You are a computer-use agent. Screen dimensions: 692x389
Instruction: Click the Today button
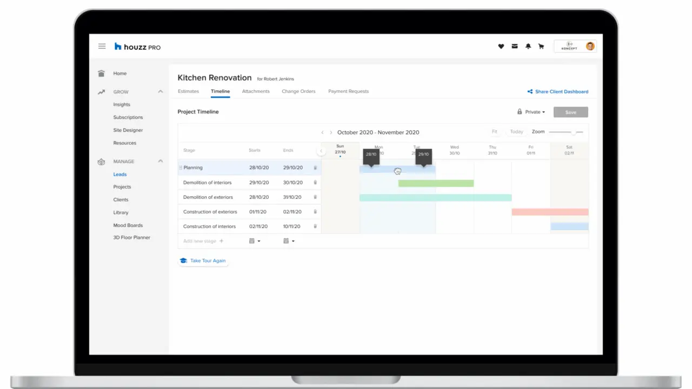pyautogui.click(x=516, y=132)
